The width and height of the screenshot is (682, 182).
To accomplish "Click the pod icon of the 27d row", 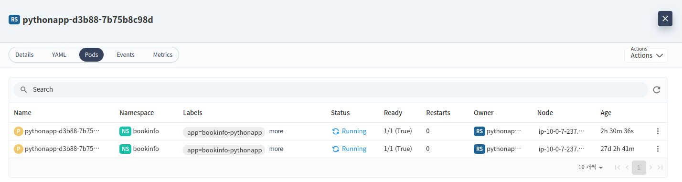I will tap(19, 149).
